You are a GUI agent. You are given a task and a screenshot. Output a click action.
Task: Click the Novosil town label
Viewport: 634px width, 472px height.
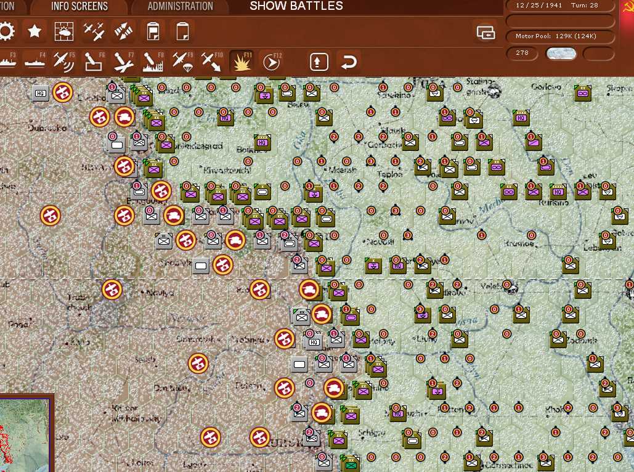click(x=380, y=242)
